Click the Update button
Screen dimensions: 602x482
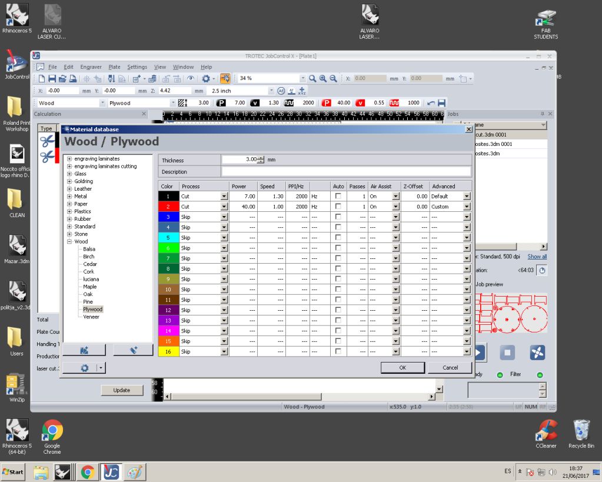click(x=122, y=390)
